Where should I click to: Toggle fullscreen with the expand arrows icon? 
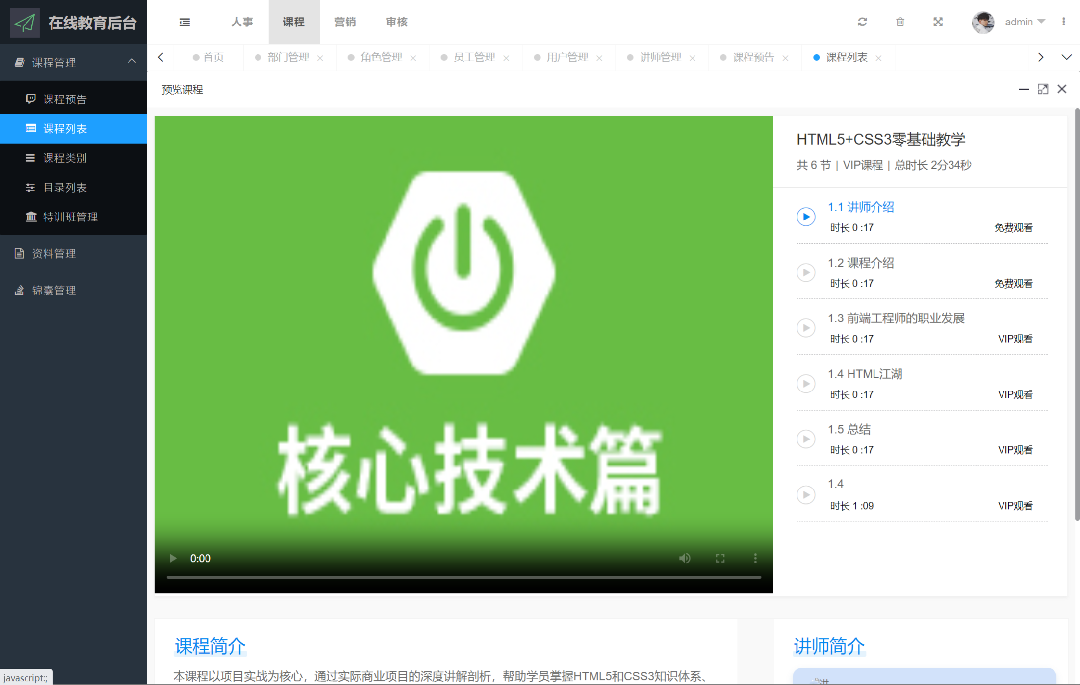click(938, 22)
